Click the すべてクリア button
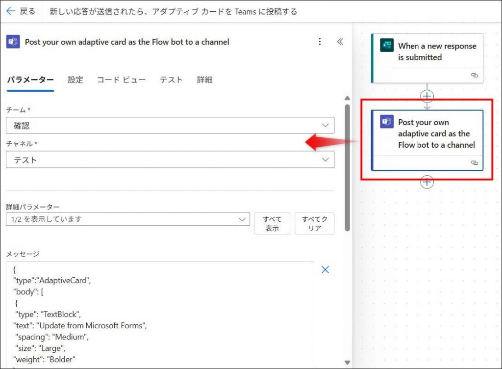Viewport: 502px width, 369px height. pos(314,224)
